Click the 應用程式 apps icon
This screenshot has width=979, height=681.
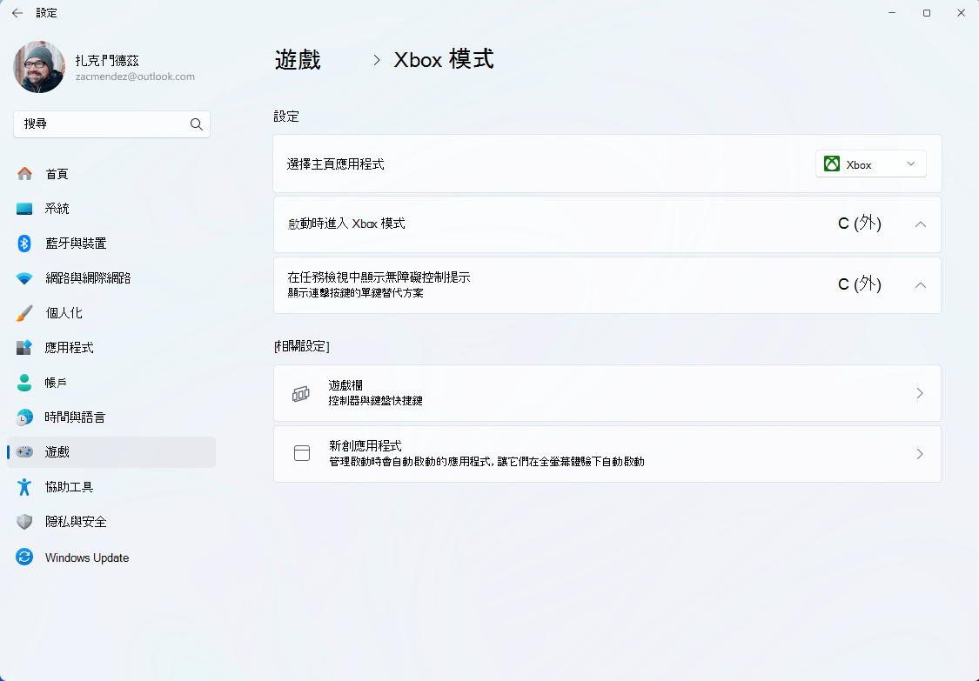tap(24, 348)
